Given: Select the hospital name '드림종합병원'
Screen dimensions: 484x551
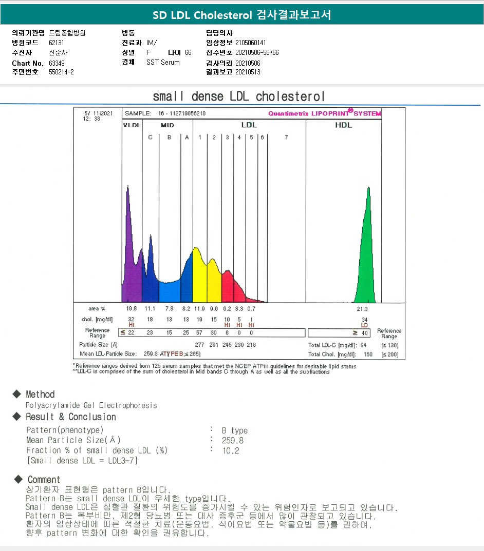Looking at the screenshot, I should (67, 33).
